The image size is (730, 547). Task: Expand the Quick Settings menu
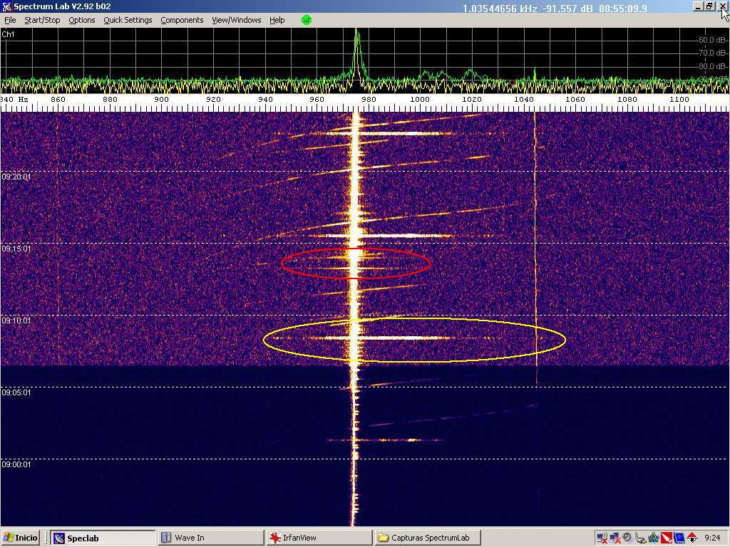tap(128, 20)
